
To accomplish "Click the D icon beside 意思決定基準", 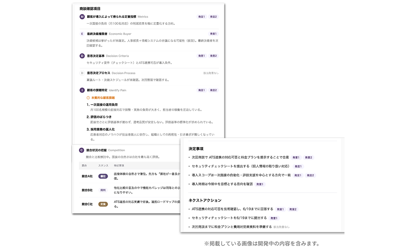I will pos(82,56).
